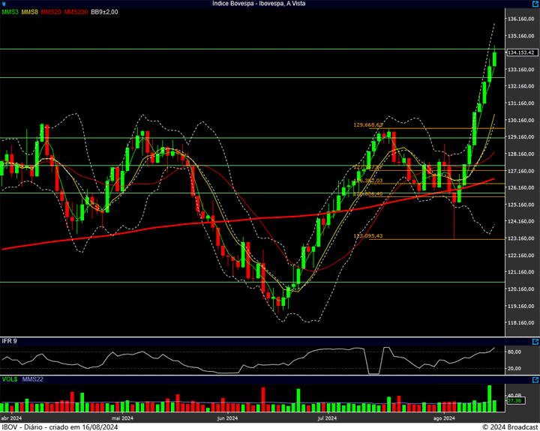Click the 136.160,00 level on price axis
The image size is (540, 431).
tap(521, 19)
